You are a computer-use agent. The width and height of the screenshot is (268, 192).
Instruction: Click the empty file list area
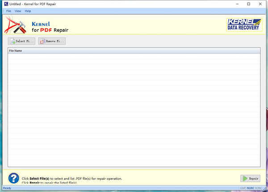[134, 110]
